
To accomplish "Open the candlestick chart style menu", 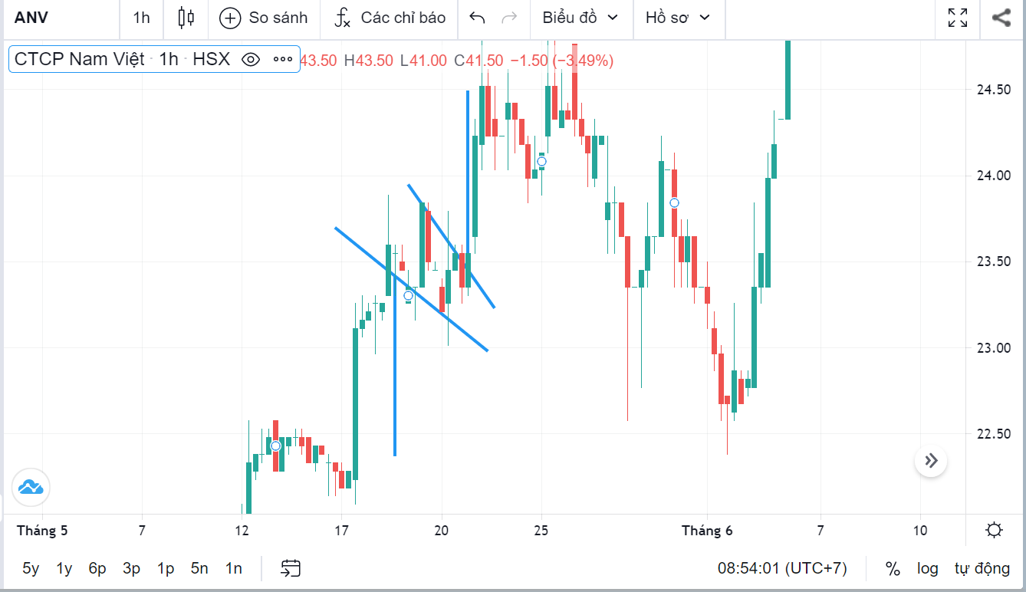I will pyautogui.click(x=186, y=18).
